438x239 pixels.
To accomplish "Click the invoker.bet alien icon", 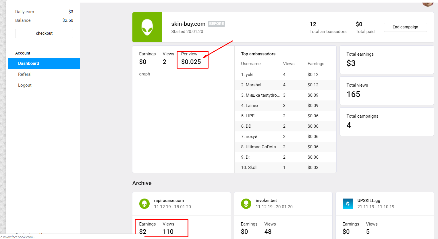I will [x=246, y=204].
